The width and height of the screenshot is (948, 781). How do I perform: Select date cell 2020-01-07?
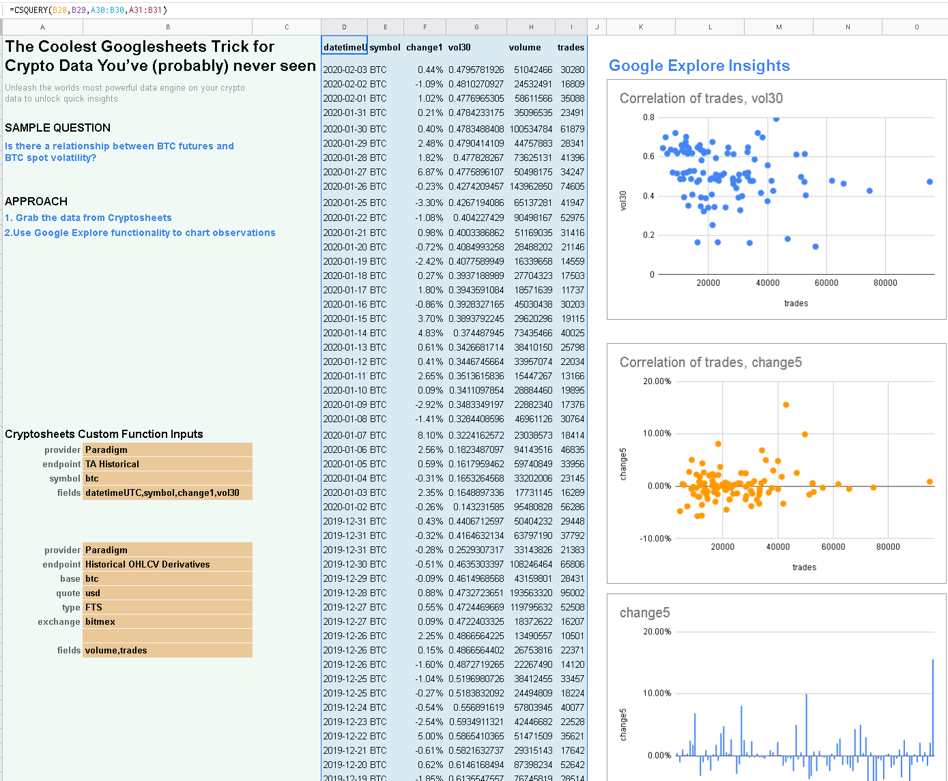click(x=344, y=435)
